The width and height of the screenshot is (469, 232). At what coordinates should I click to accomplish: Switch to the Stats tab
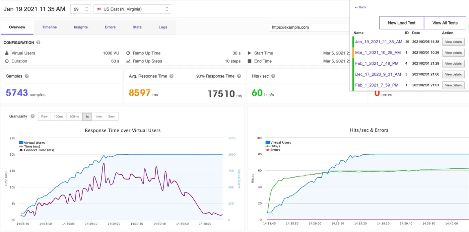pyautogui.click(x=137, y=27)
